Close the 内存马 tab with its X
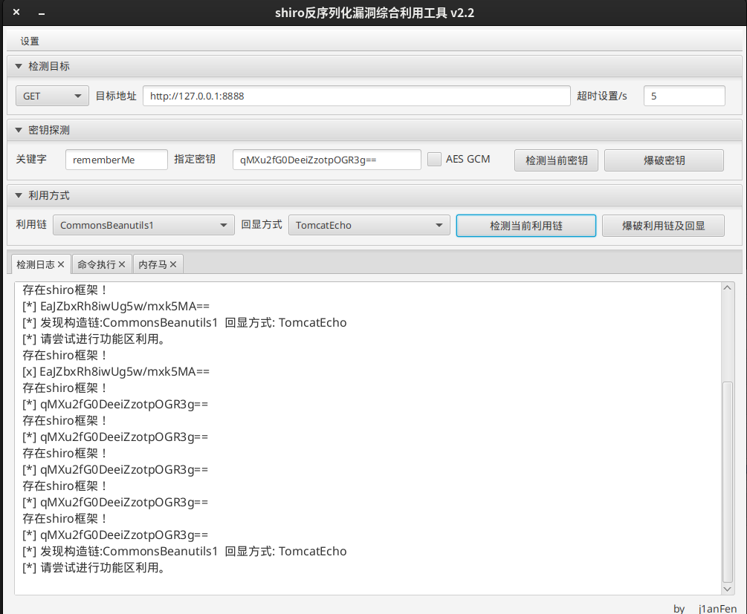 click(x=173, y=264)
